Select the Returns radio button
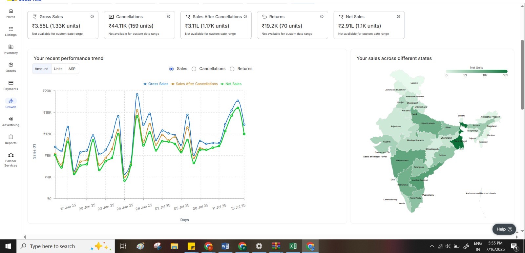Image resolution: width=525 pixels, height=253 pixels. click(232, 69)
